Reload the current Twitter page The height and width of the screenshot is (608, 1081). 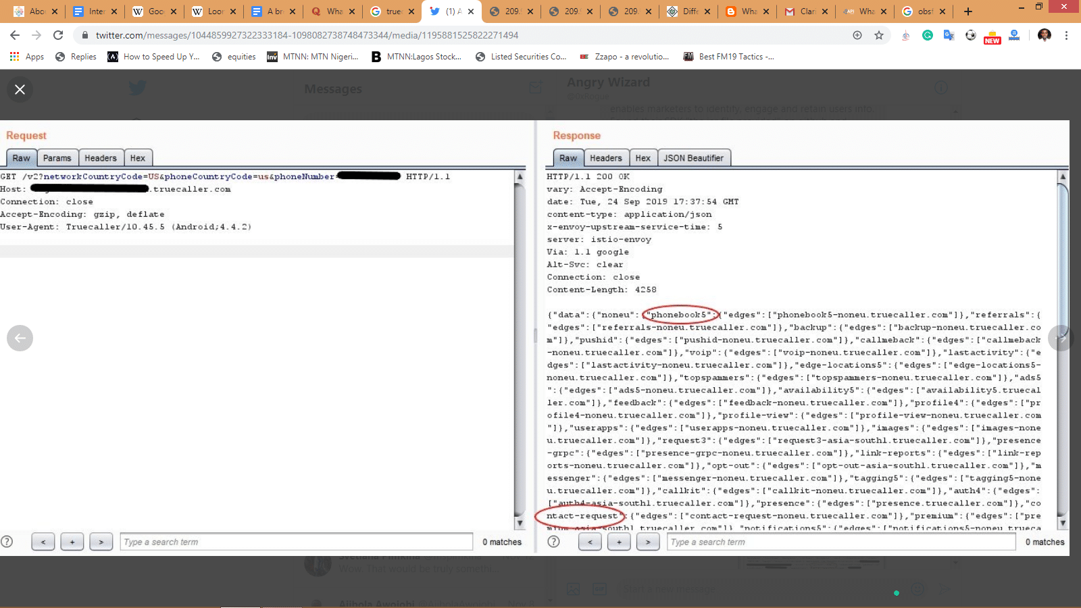58,35
